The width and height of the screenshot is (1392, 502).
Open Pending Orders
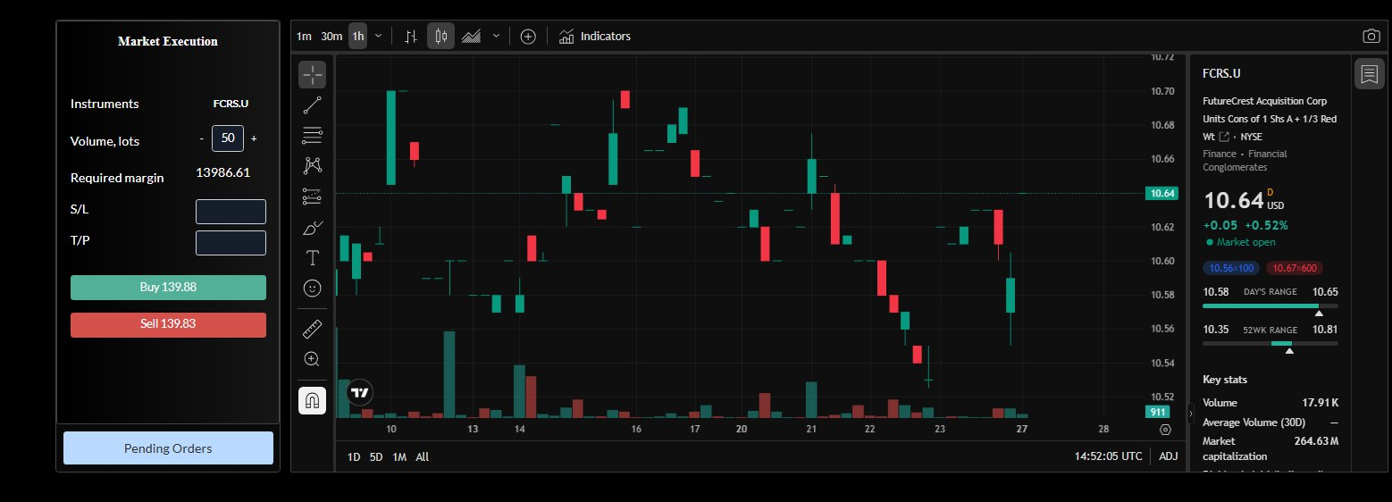coord(168,448)
